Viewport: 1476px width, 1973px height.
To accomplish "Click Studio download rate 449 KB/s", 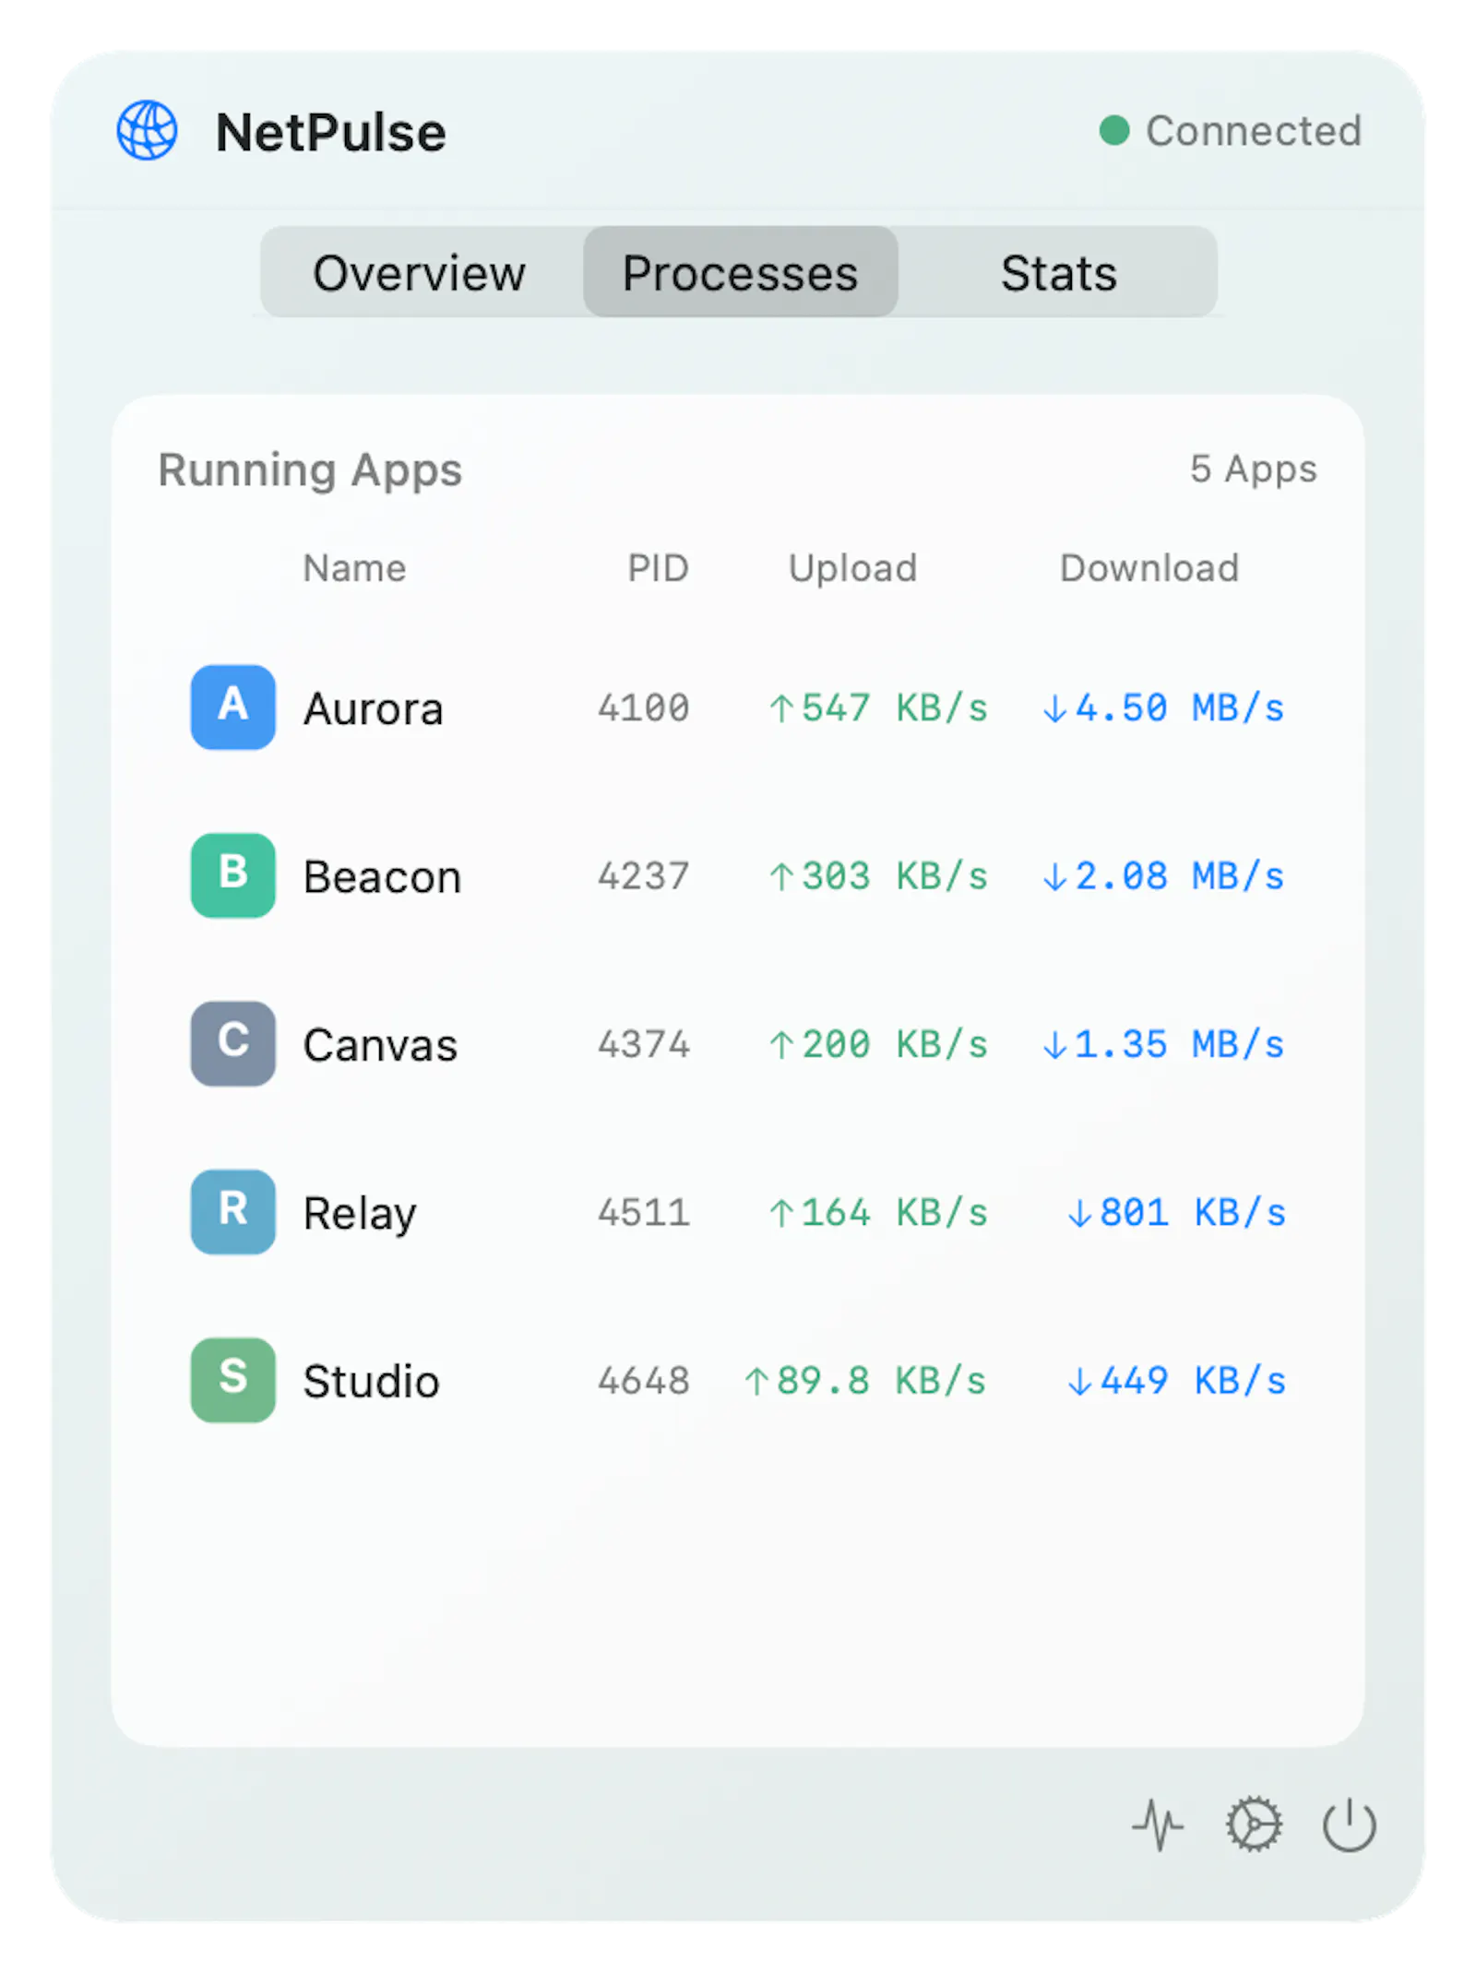I will (1176, 1381).
